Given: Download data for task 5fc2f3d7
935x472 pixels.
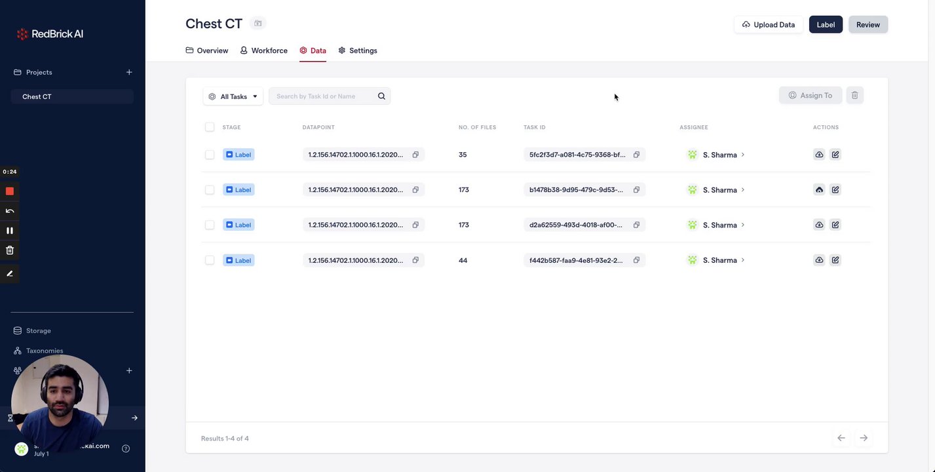Looking at the screenshot, I should pos(819,155).
